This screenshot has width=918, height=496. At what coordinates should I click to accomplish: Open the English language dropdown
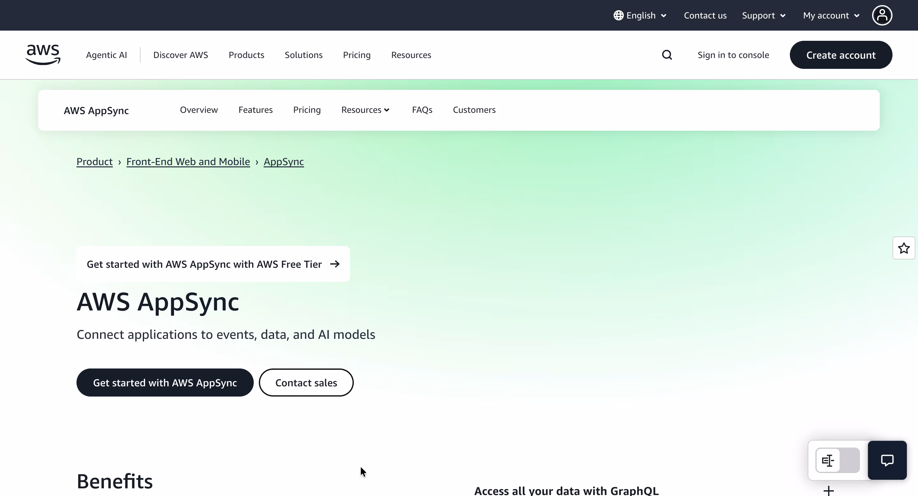click(x=640, y=15)
